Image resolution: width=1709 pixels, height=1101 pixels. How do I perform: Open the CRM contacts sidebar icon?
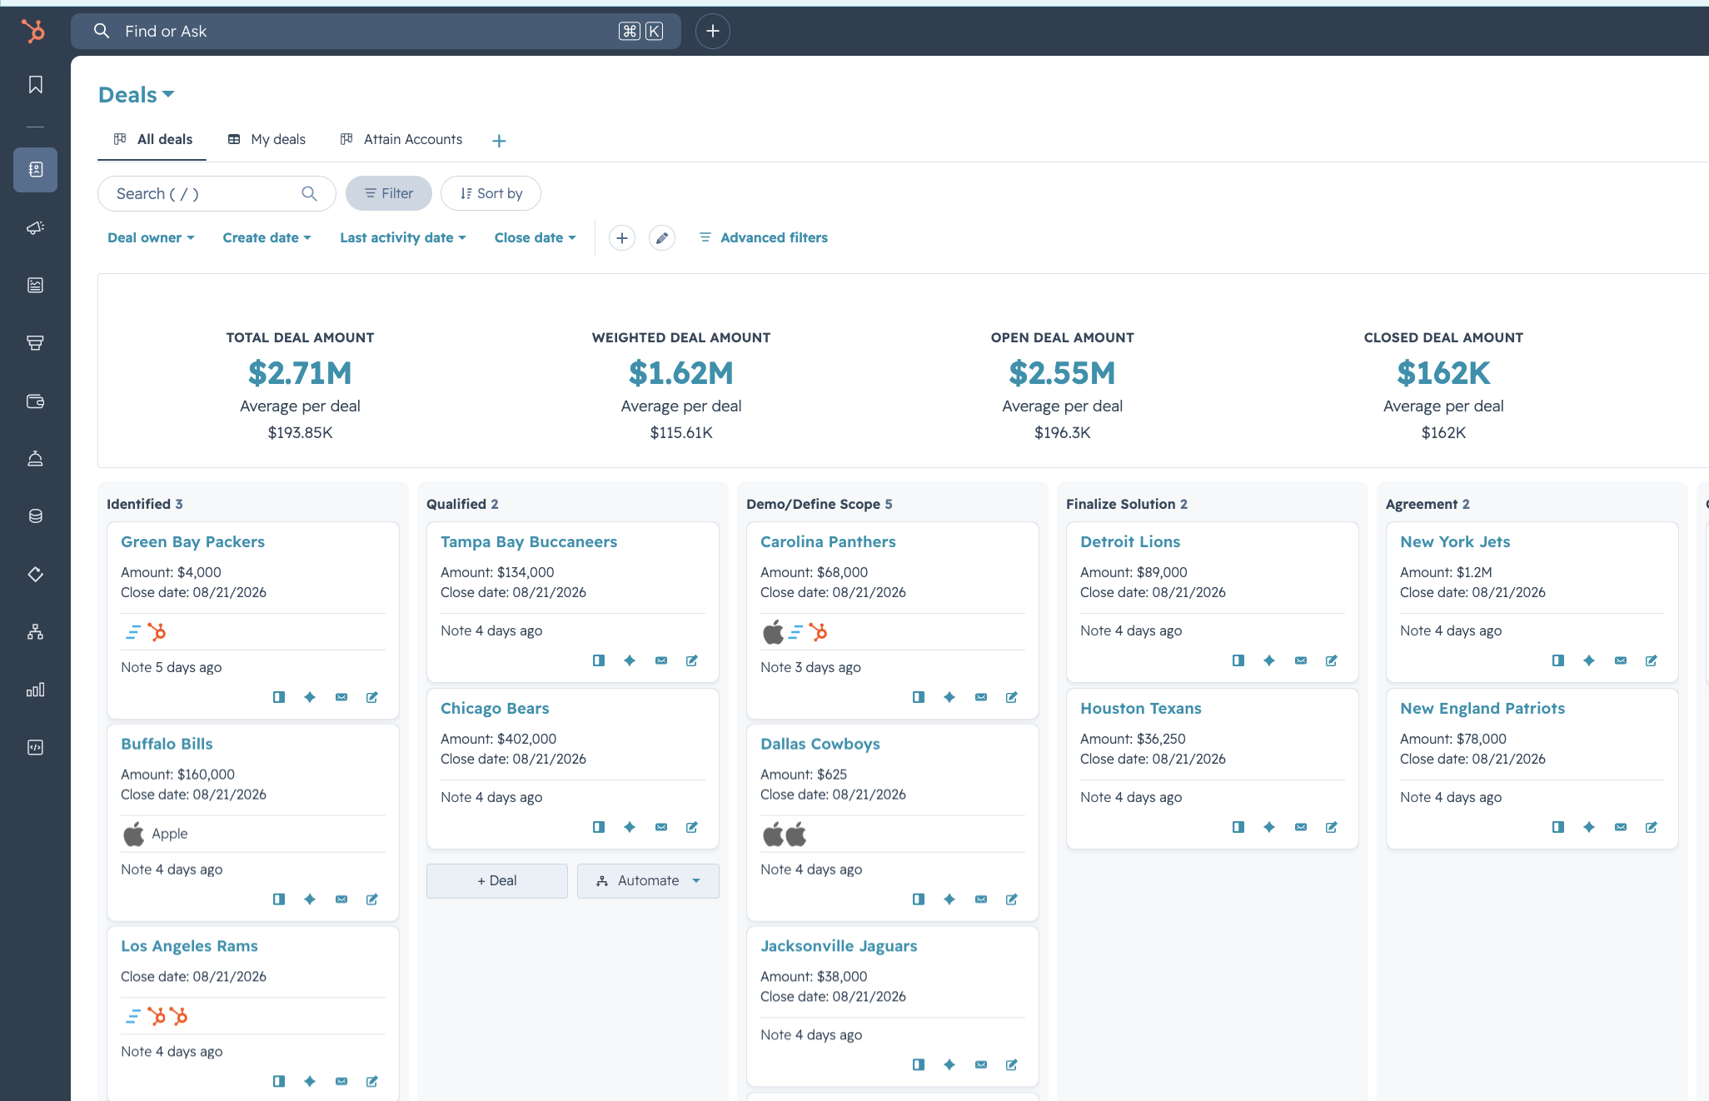35,170
